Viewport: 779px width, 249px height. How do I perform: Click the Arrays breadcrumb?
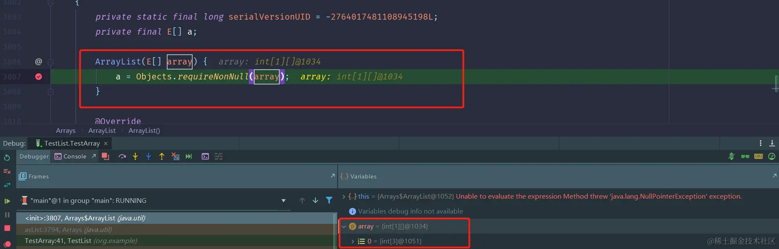pos(66,131)
